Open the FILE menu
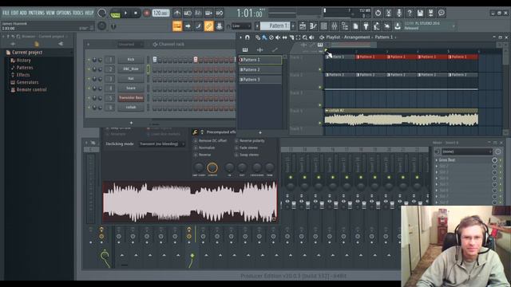The height and width of the screenshot is (287, 511). 6,13
